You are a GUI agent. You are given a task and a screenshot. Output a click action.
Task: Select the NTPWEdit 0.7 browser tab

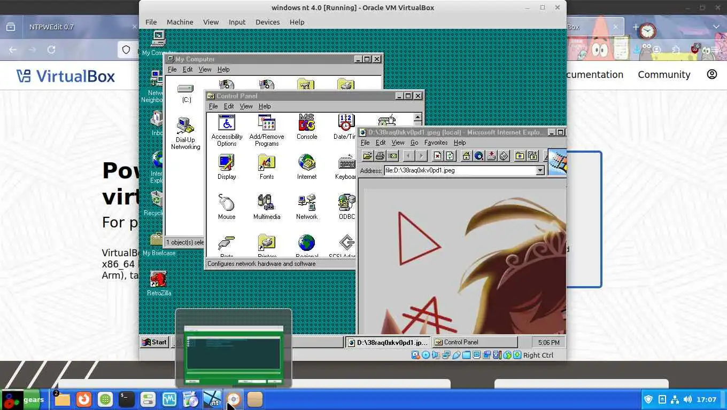coord(80,27)
